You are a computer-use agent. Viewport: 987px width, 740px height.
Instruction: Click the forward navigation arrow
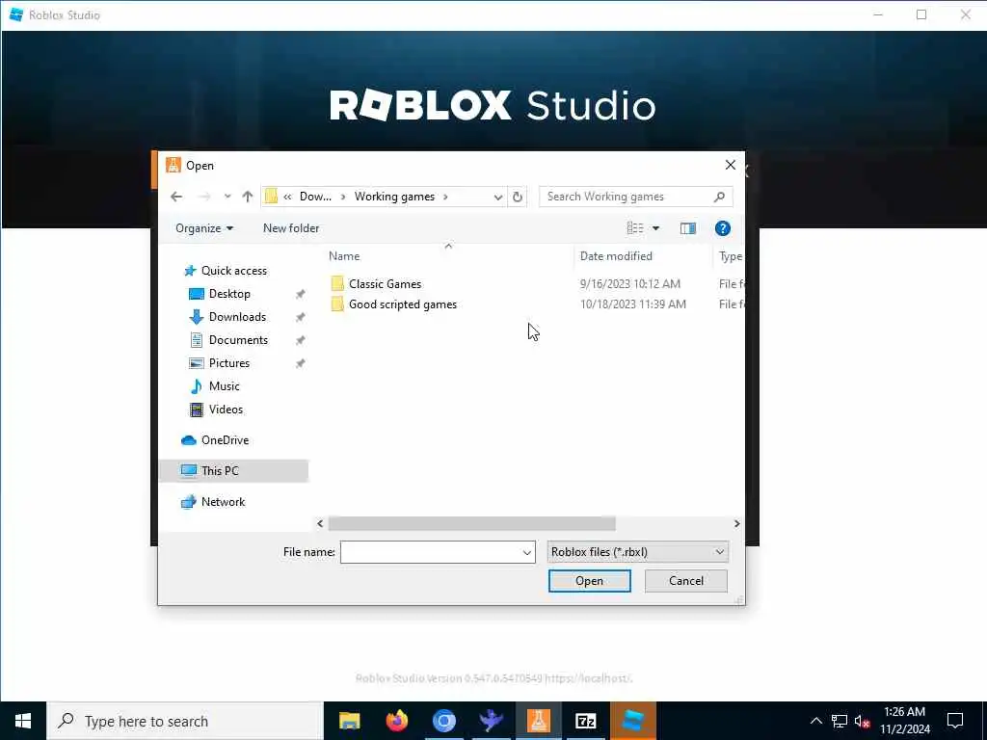[x=204, y=197]
